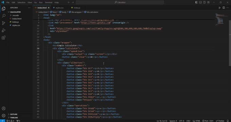
Task: Open the Terminal menu
Action: click(x=49, y=2)
